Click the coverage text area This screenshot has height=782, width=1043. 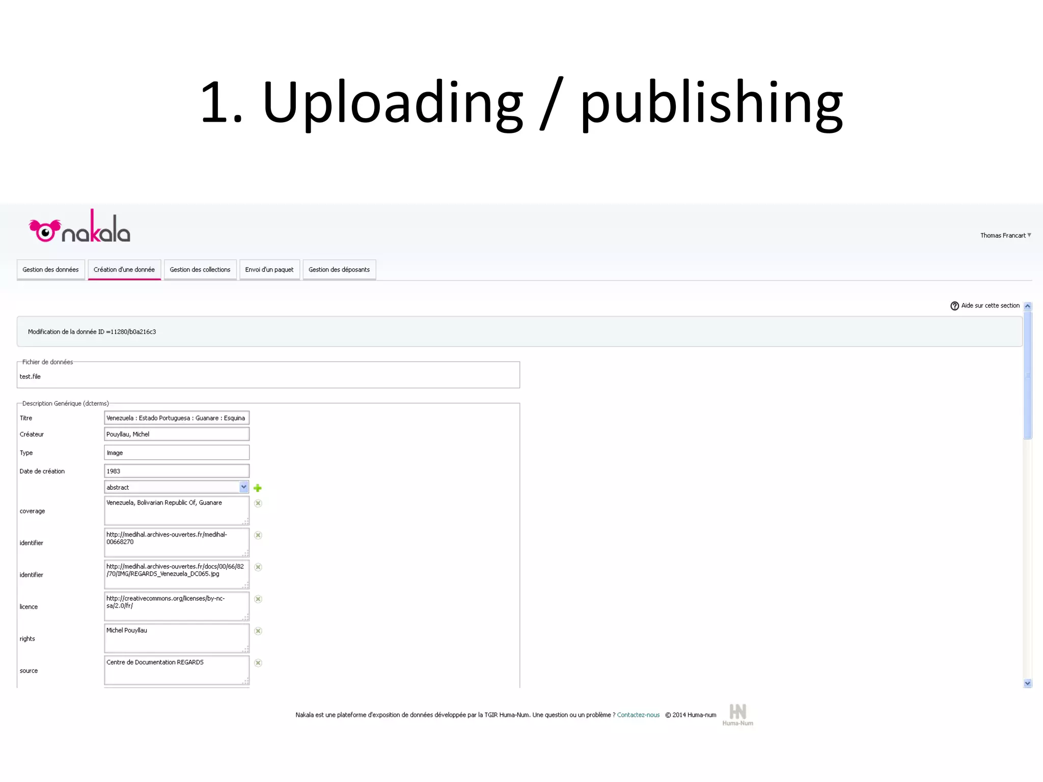point(177,511)
